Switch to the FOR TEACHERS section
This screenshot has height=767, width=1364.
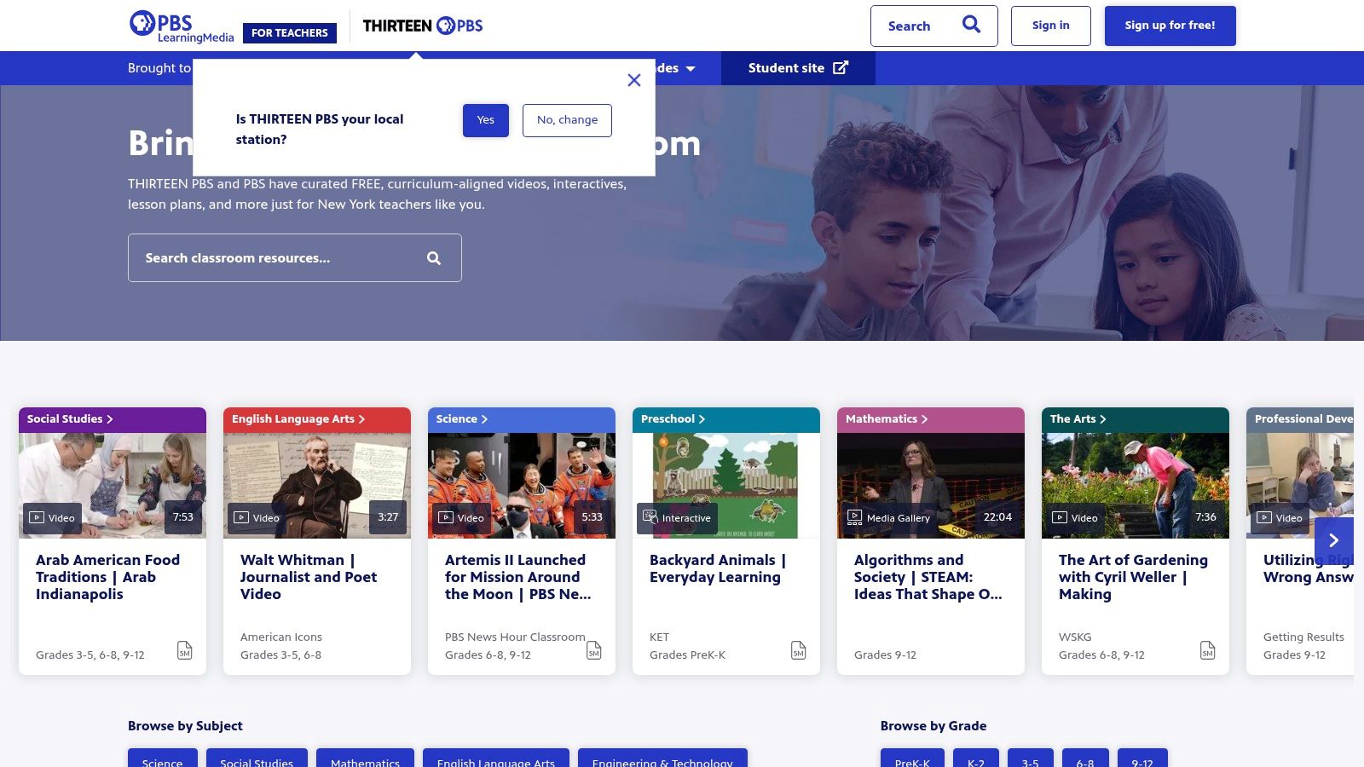click(x=290, y=33)
